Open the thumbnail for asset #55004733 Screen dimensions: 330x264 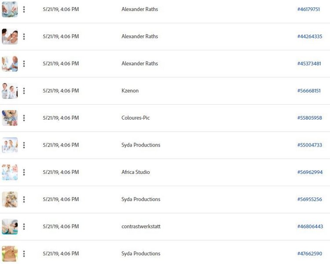[10, 145]
